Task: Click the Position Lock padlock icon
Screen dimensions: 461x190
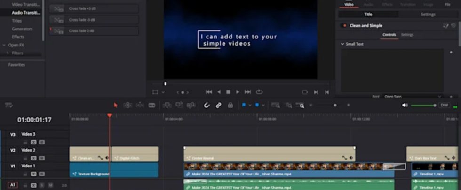Action: [x=230, y=105]
